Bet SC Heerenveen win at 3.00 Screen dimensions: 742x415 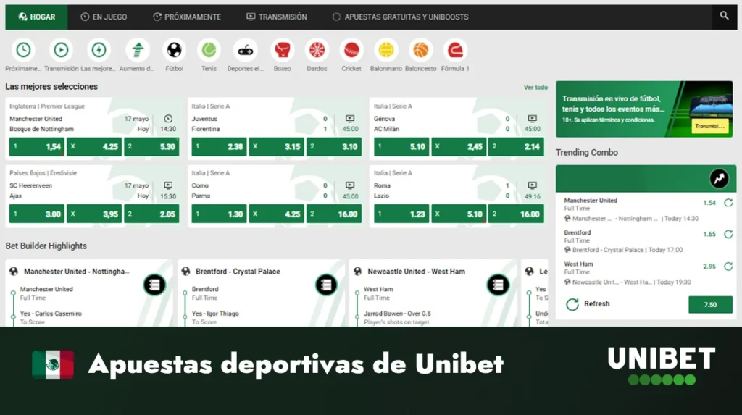click(x=36, y=214)
